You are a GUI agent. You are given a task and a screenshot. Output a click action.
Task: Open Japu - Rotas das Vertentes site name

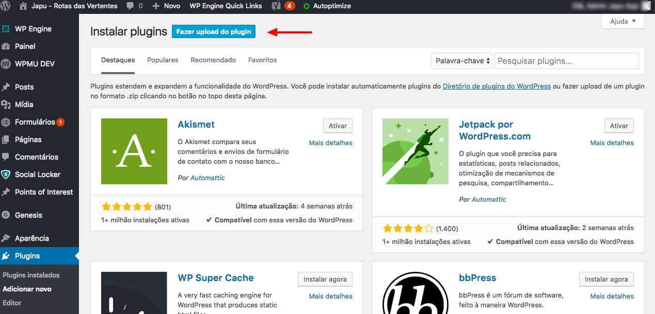click(x=74, y=6)
